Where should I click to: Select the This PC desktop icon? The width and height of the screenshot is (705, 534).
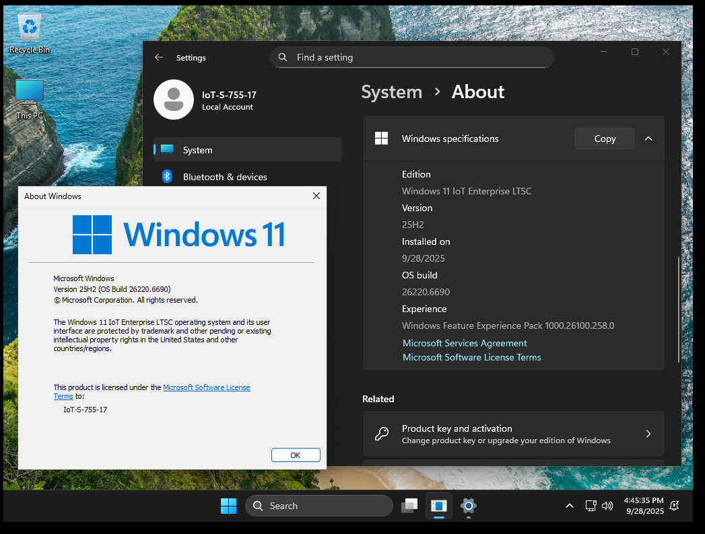point(30,100)
